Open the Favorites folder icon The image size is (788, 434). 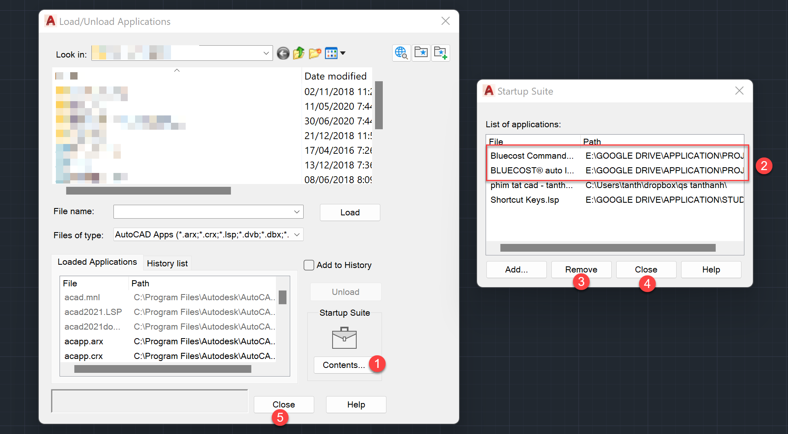coord(421,53)
